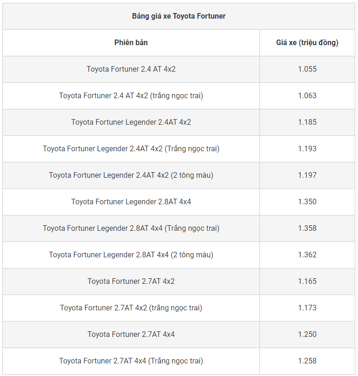Click the price 1.185 cell
358x376 pixels.
(307, 122)
